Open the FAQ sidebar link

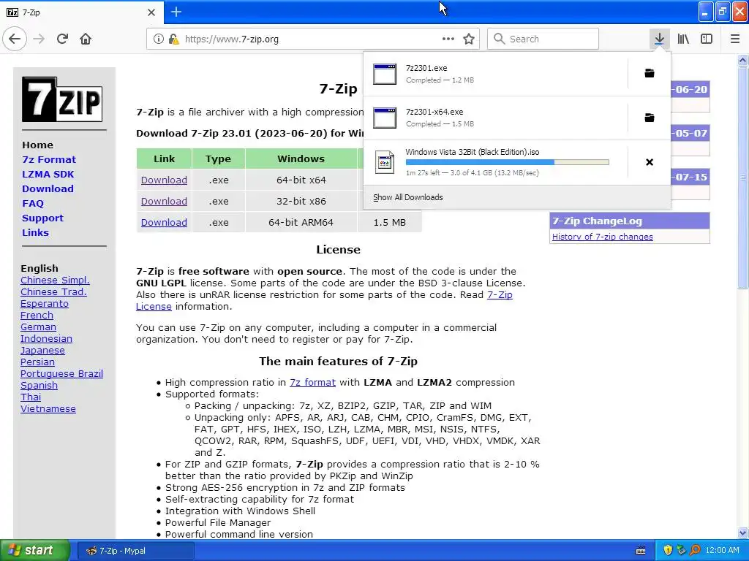tap(32, 204)
